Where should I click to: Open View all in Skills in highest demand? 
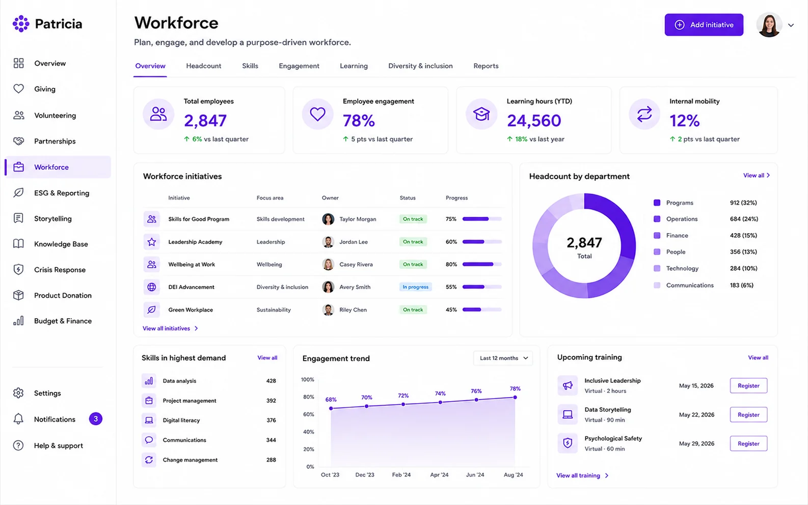point(267,358)
